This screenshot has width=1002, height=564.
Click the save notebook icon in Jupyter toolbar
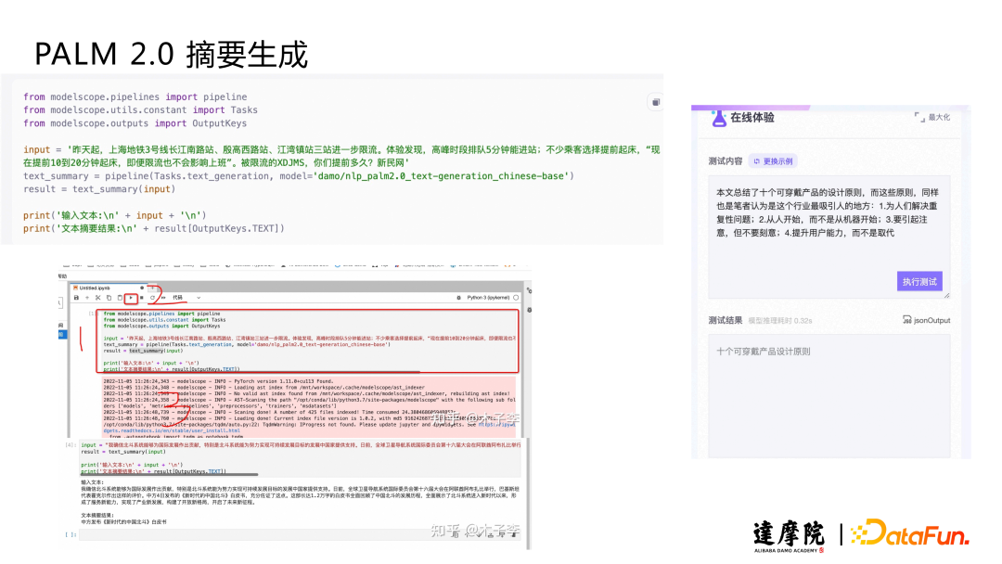(76, 298)
